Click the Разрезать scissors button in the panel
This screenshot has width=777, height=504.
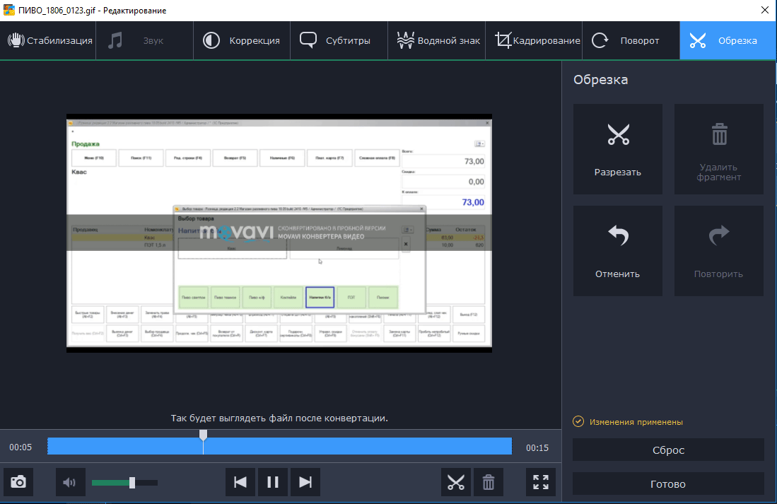coord(617,149)
